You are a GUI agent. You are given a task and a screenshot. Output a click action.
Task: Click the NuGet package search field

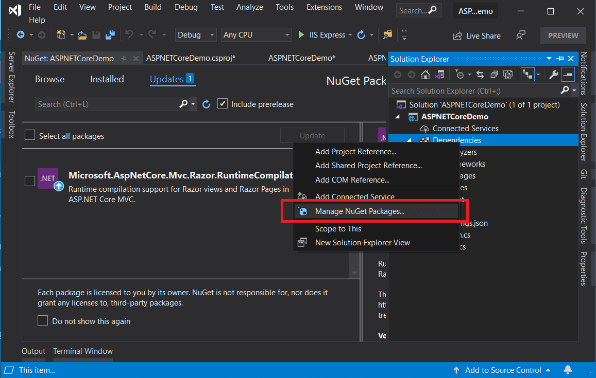tap(107, 104)
